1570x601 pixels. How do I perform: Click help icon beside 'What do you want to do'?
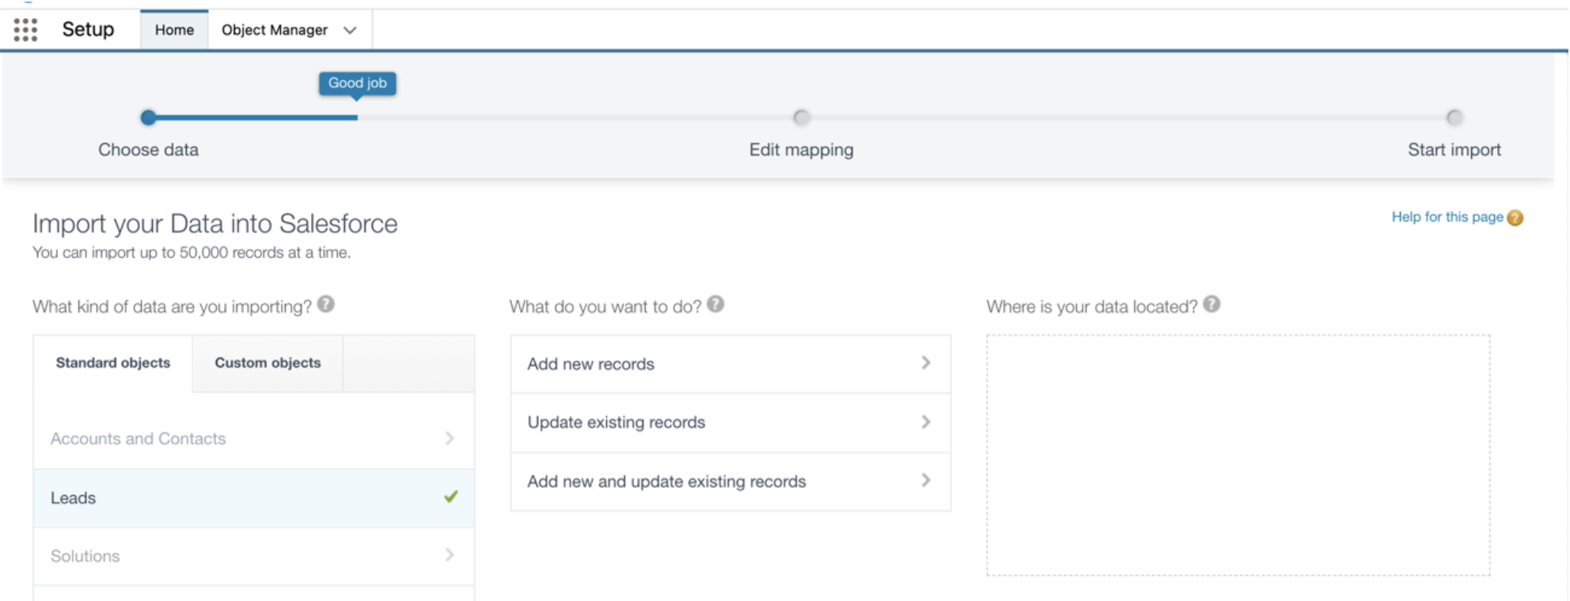pyautogui.click(x=715, y=304)
